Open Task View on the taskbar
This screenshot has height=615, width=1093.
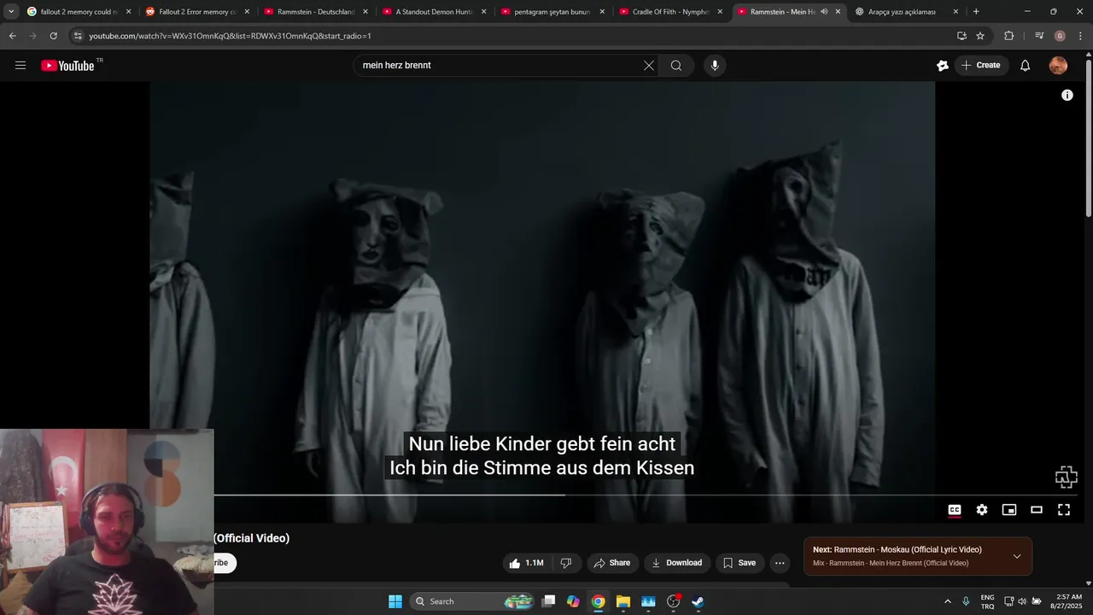(x=549, y=601)
